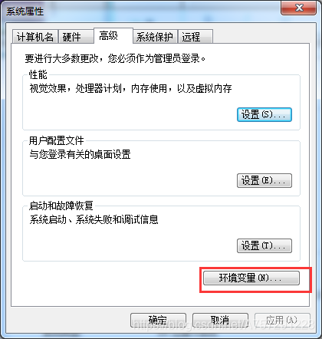Open the 硬件 tab

point(76,37)
